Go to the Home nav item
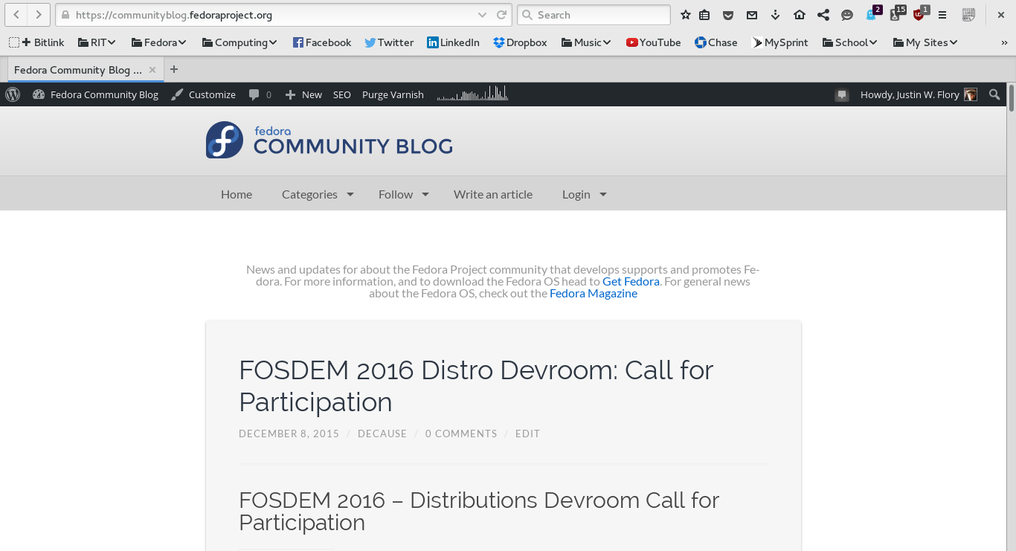 237,194
